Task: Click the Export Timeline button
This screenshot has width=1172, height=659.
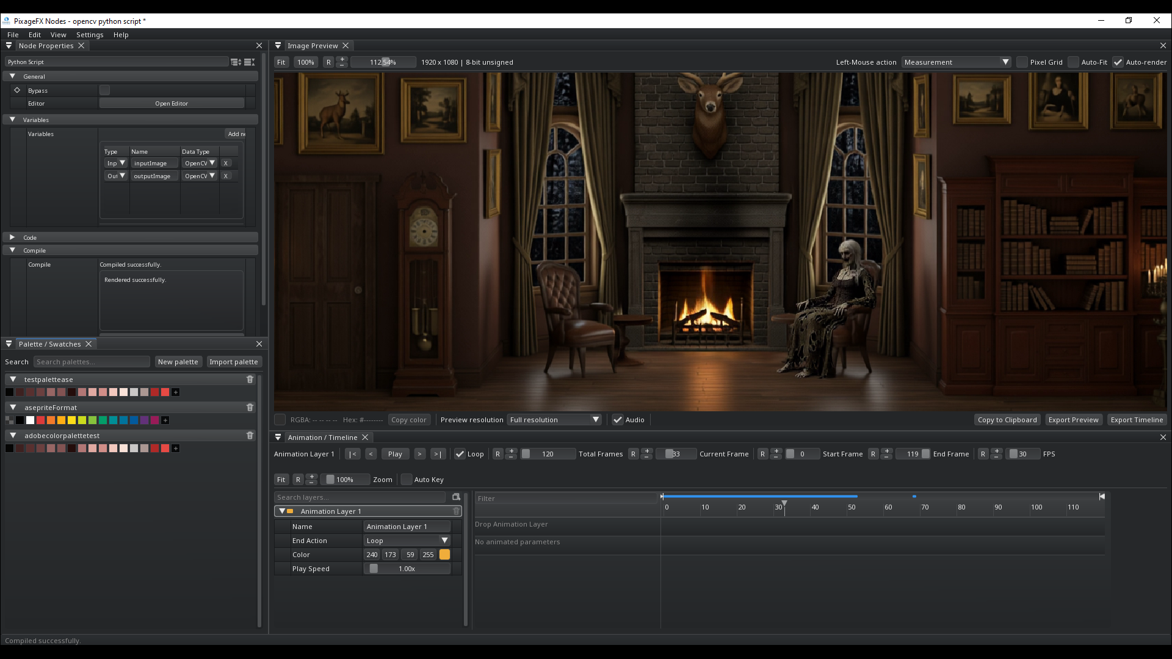Action: click(1137, 419)
